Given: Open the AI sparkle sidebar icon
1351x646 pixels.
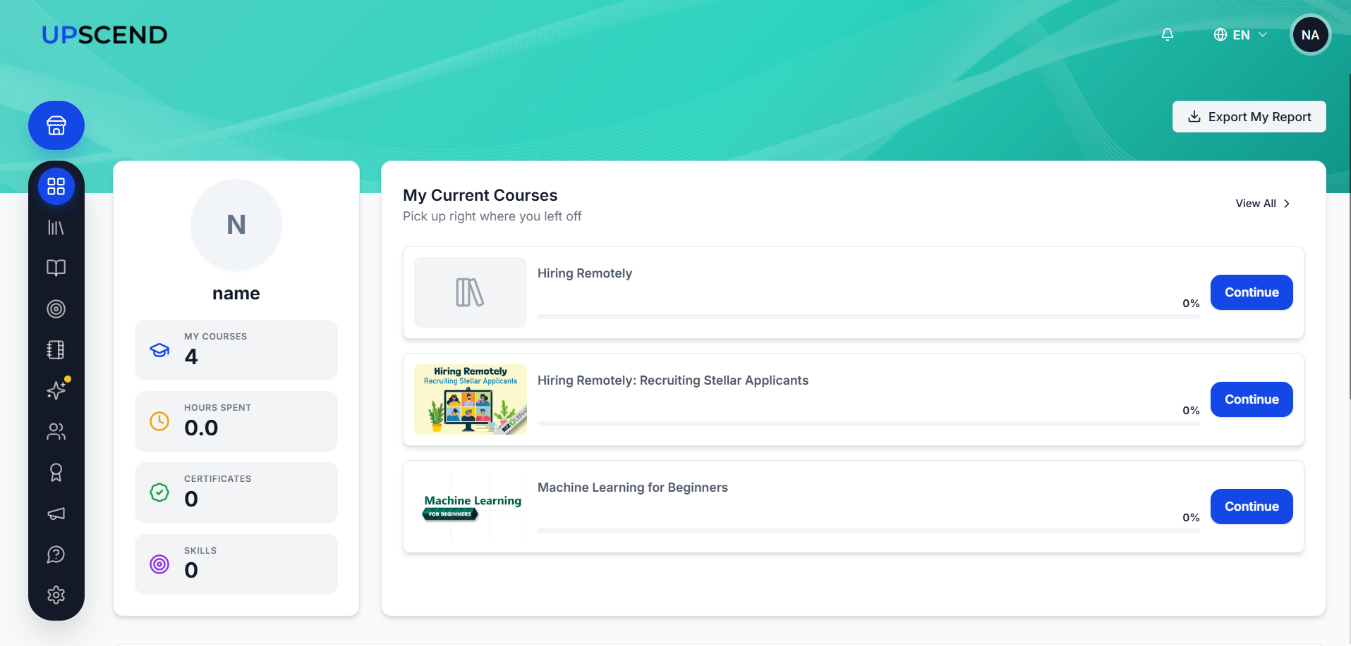Looking at the screenshot, I should coord(56,390).
